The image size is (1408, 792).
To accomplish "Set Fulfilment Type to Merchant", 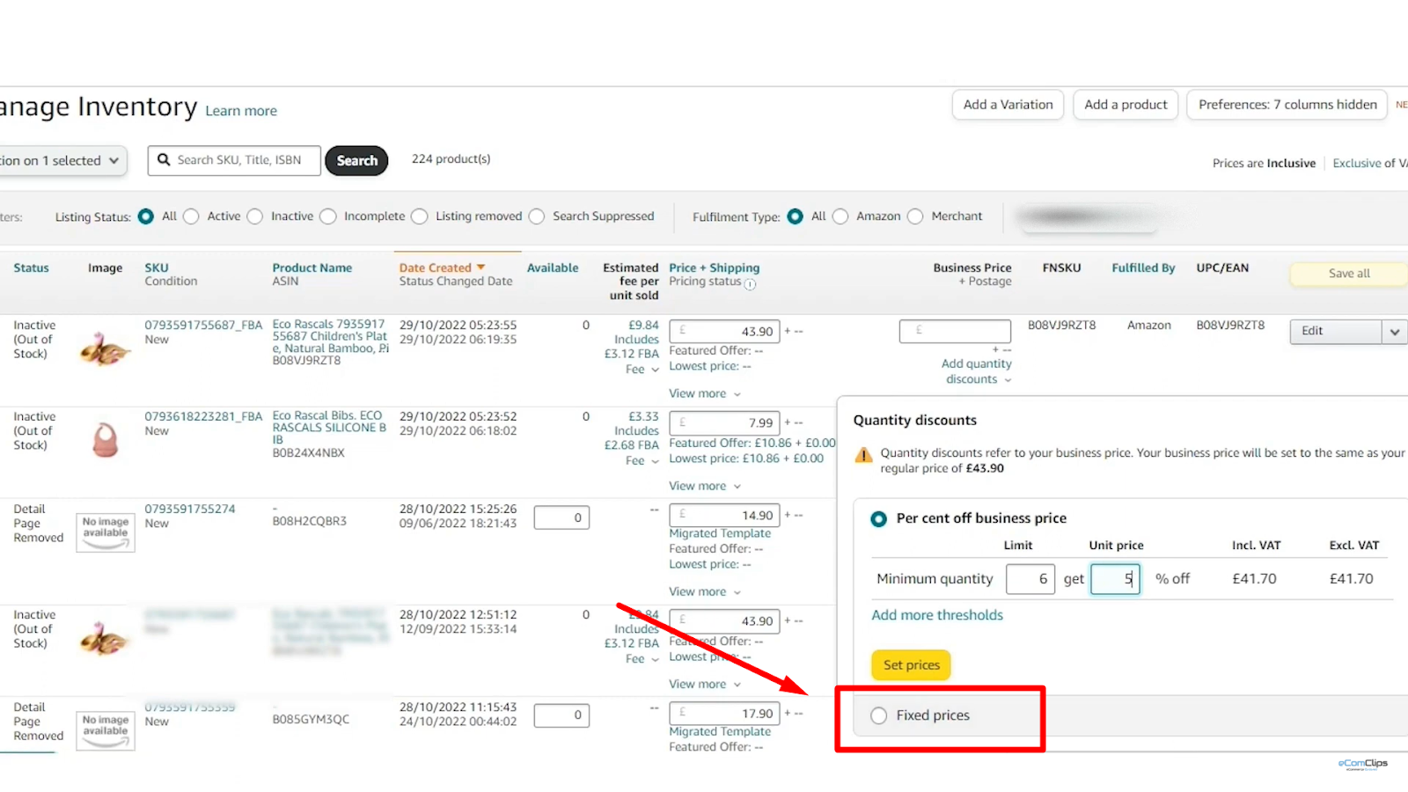I will pos(915,216).
